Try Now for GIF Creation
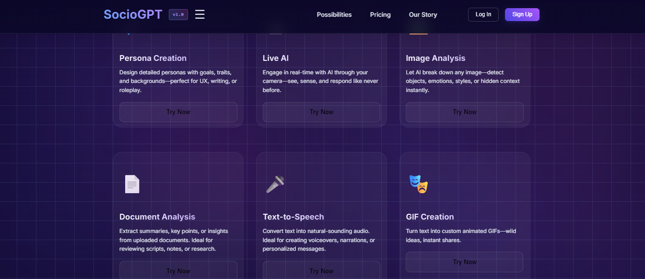This screenshot has height=279, width=645. pyautogui.click(x=465, y=262)
